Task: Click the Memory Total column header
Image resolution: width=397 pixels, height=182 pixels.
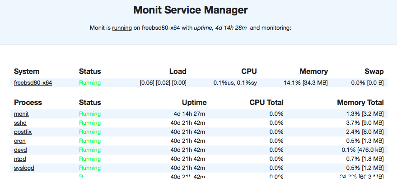Action: (x=360, y=102)
